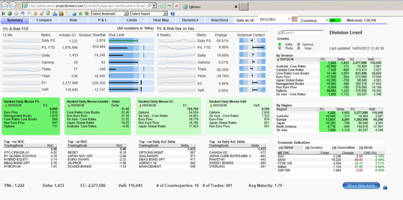Click the notes page toolbar icon
403x200 pixels.
pos(68,13)
